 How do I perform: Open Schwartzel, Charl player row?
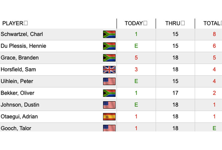(111, 34)
